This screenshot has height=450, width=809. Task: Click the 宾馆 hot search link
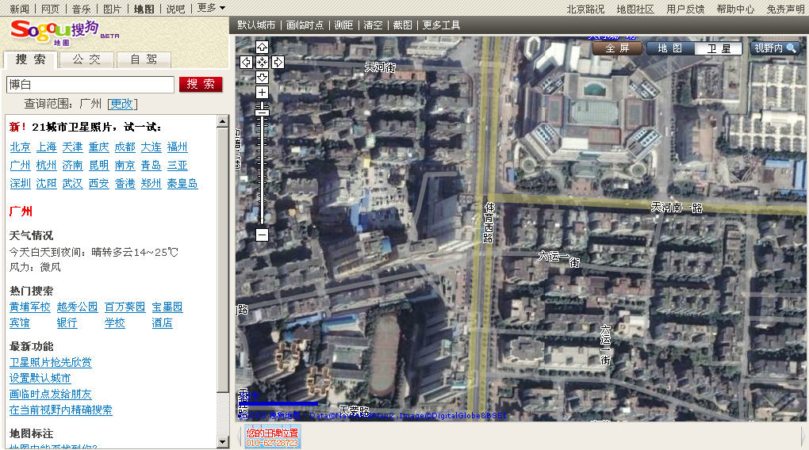click(x=20, y=322)
